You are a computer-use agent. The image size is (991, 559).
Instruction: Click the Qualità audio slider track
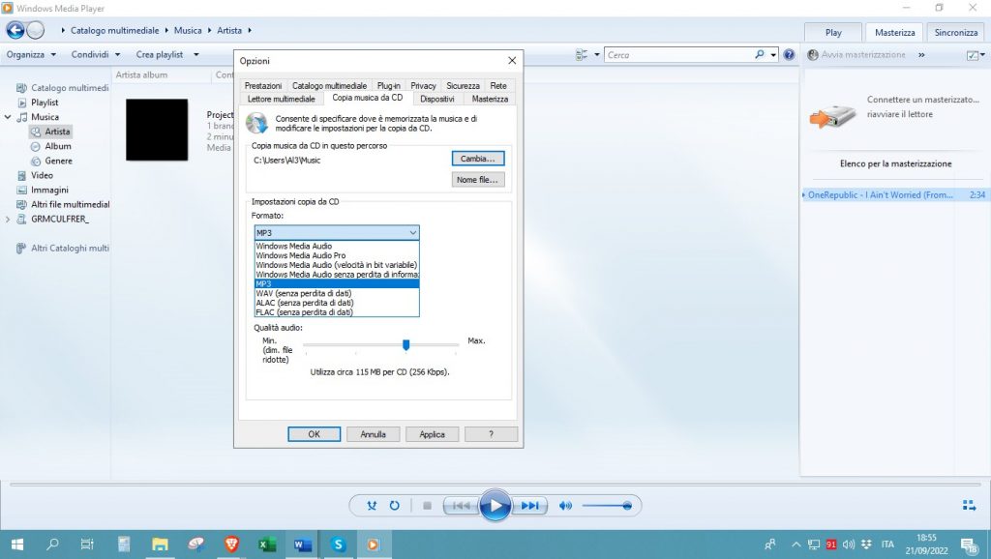click(x=380, y=344)
